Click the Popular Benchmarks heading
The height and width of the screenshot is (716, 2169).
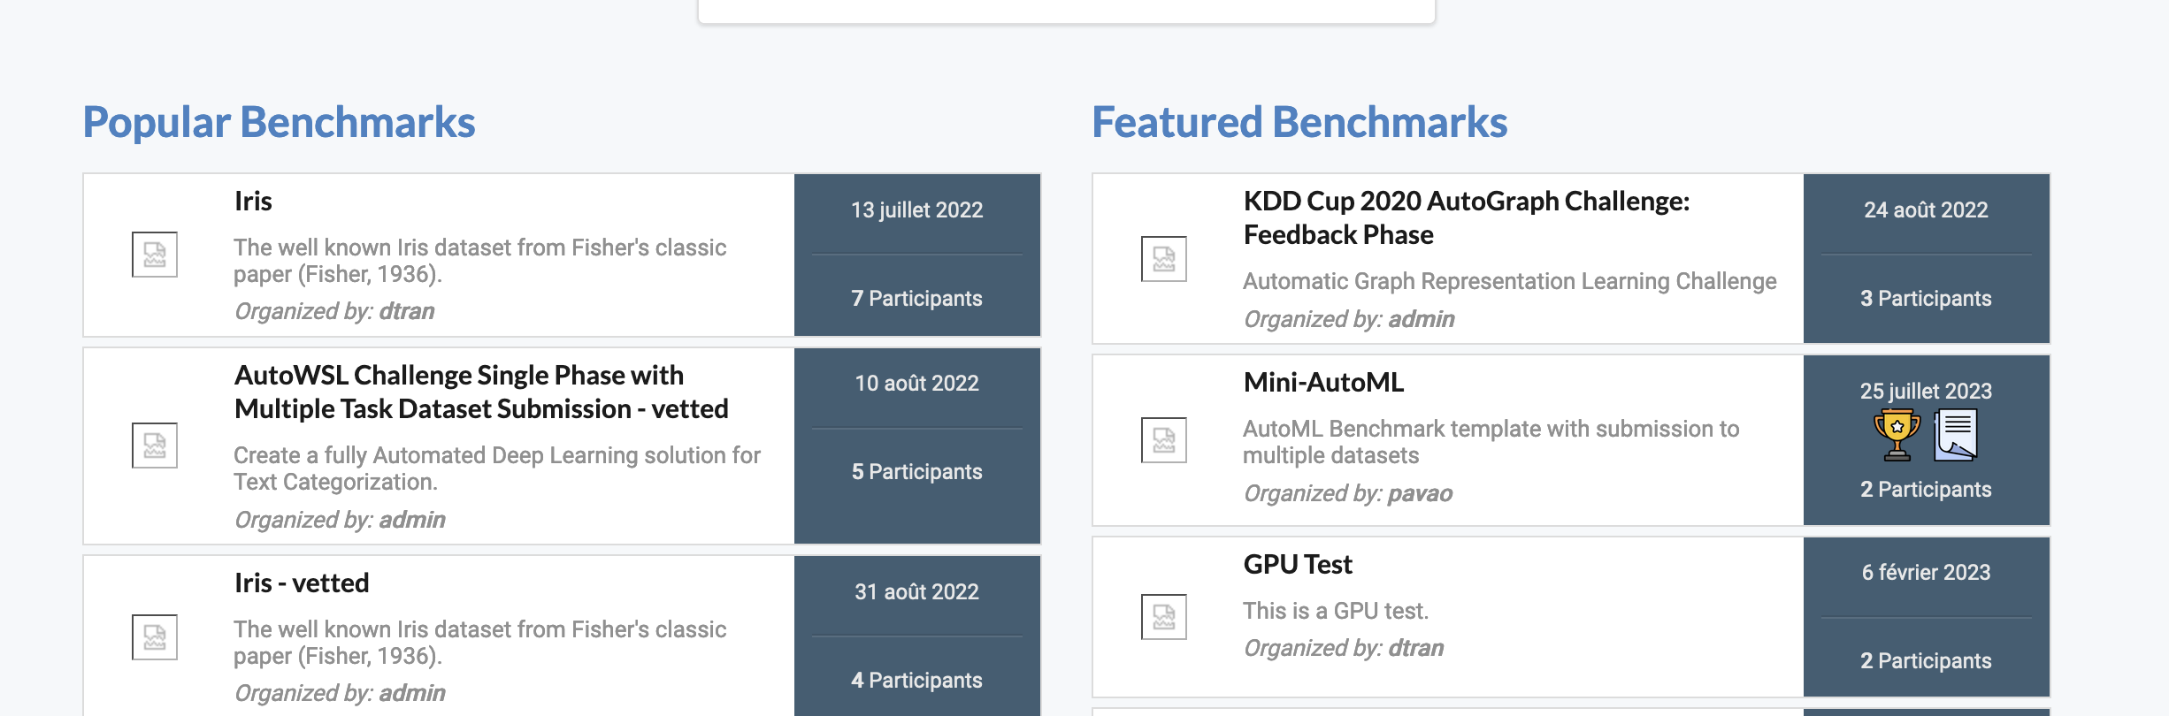[x=279, y=122]
